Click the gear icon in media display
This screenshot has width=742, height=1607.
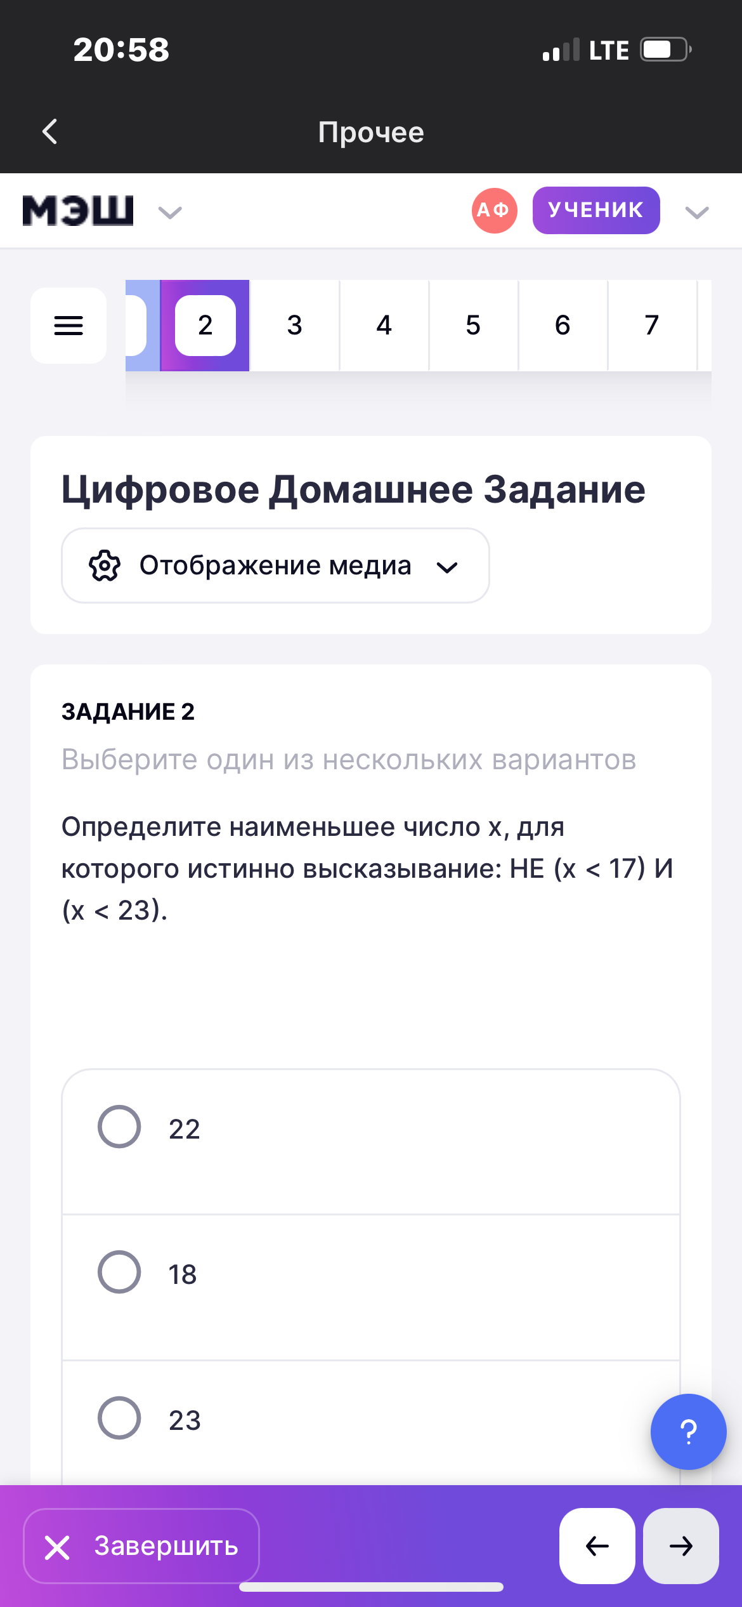point(105,565)
